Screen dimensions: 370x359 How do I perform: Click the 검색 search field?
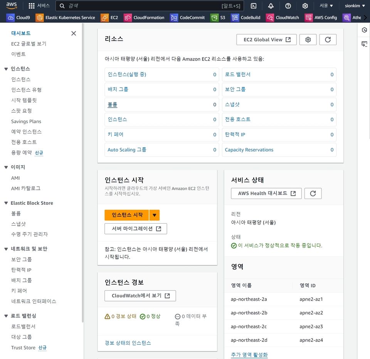(150, 6)
